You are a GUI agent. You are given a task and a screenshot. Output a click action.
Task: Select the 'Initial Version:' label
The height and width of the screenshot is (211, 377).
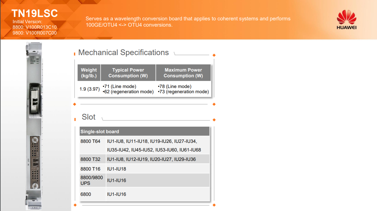pyautogui.click(x=27, y=22)
